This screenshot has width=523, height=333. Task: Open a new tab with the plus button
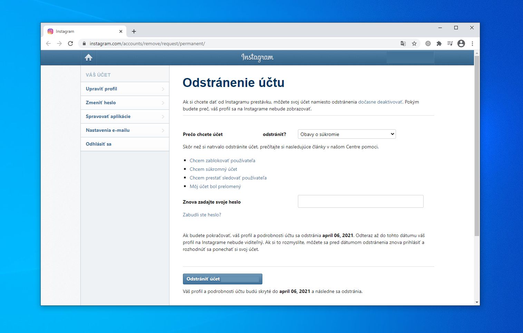tap(134, 31)
